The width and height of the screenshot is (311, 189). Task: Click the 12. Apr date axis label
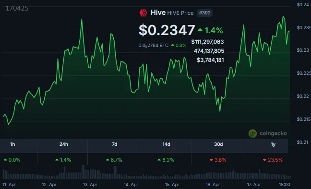click(x=49, y=185)
